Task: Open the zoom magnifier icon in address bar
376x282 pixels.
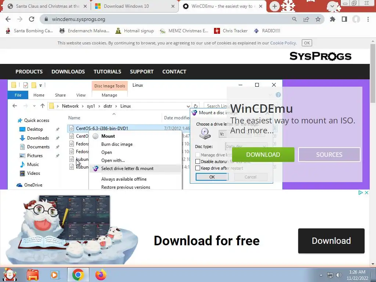Action: [x=294, y=19]
